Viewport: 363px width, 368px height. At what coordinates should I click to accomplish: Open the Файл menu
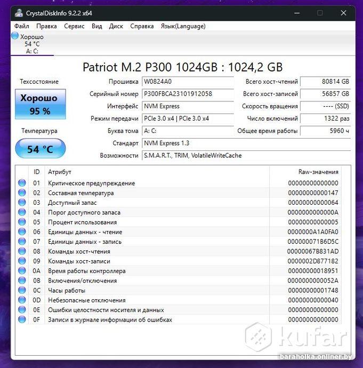pyautogui.click(x=21, y=26)
